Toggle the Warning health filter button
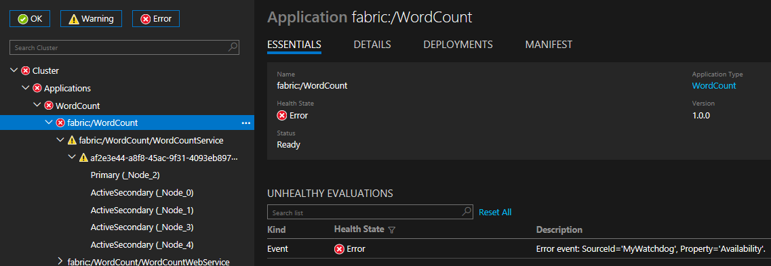The image size is (771, 266). click(x=91, y=19)
